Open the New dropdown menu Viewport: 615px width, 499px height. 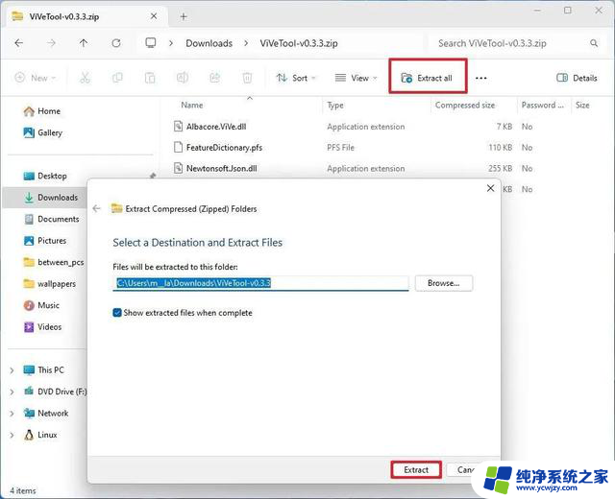tap(36, 78)
